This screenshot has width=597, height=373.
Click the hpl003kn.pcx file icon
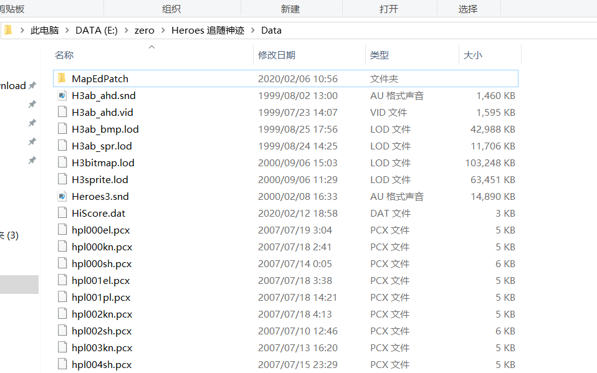pyautogui.click(x=62, y=347)
